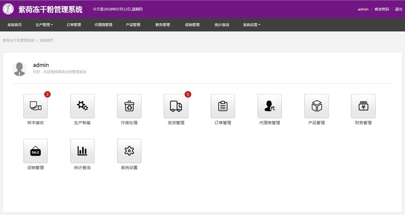Screen dimensions: 405x215
Task: Expand the 生产管理 dropdown in navbar
Action: click(44, 25)
